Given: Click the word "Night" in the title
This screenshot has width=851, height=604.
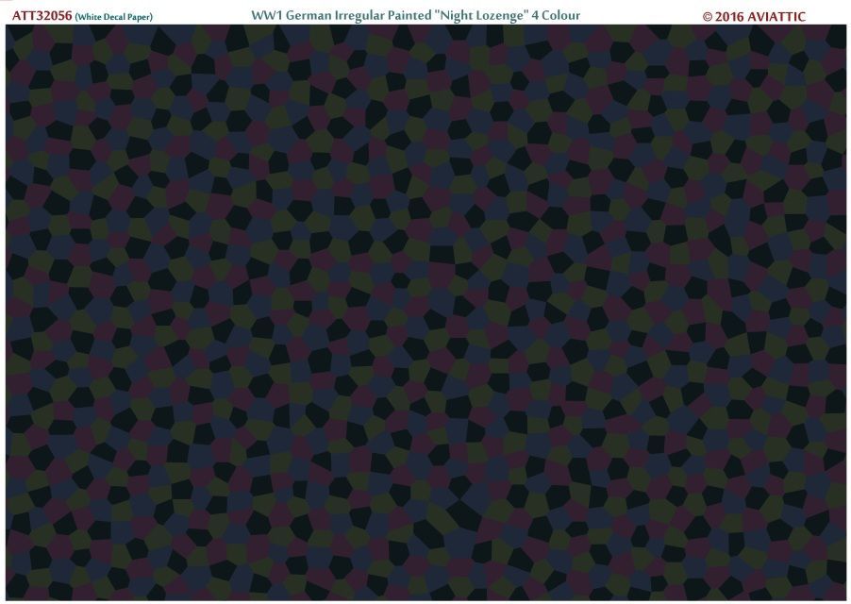Looking at the screenshot, I should click(x=470, y=16).
